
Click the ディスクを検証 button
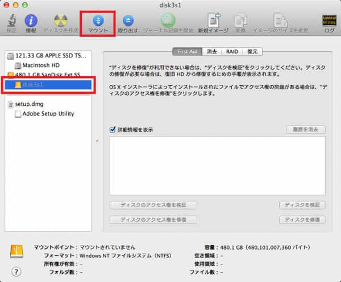(302, 205)
